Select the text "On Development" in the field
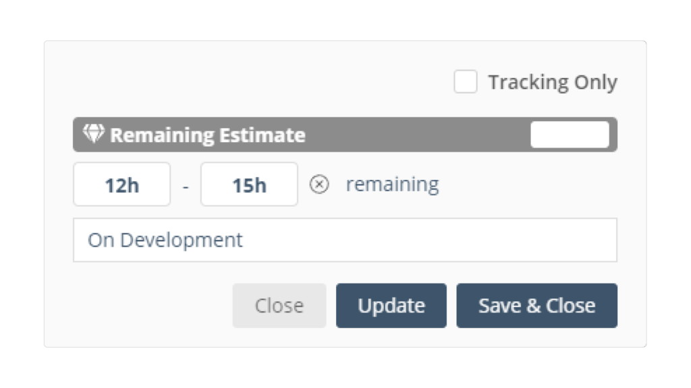The width and height of the screenshot is (691, 388). click(165, 240)
